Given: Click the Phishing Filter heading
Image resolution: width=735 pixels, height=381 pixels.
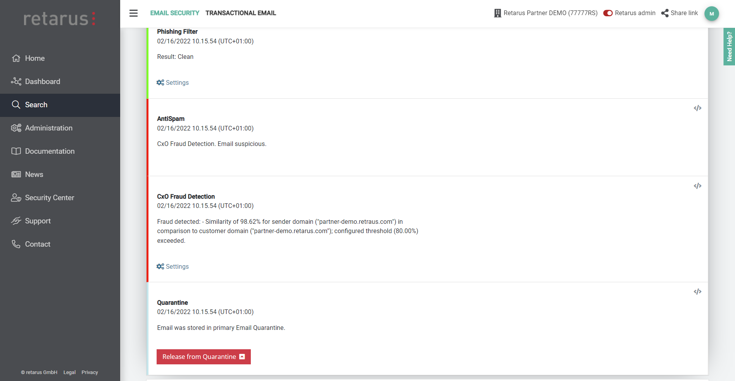Looking at the screenshot, I should click(177, 32).
